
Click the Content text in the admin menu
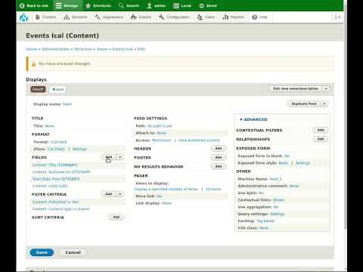pyautogui.click(x=49, y=17)
